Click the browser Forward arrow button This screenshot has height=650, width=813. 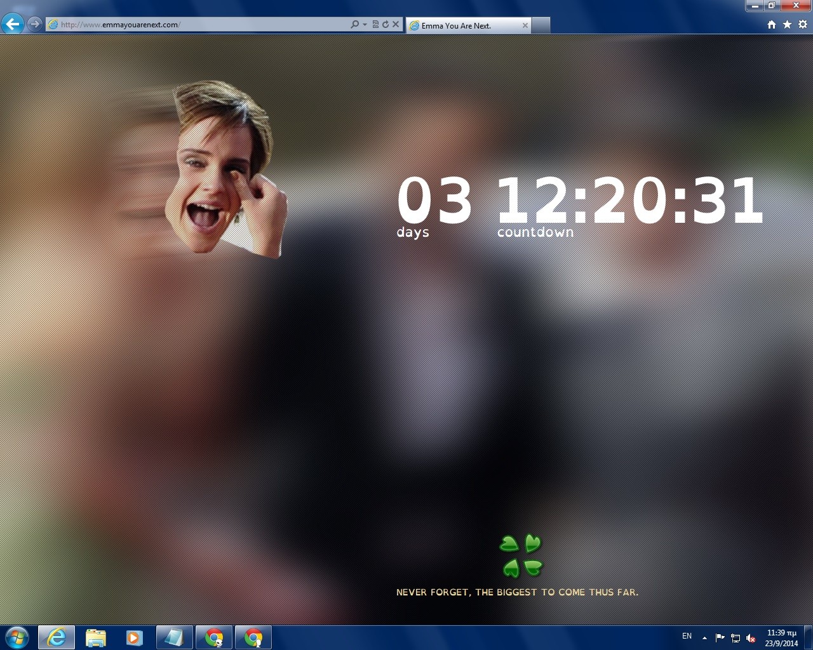(35, 24)
